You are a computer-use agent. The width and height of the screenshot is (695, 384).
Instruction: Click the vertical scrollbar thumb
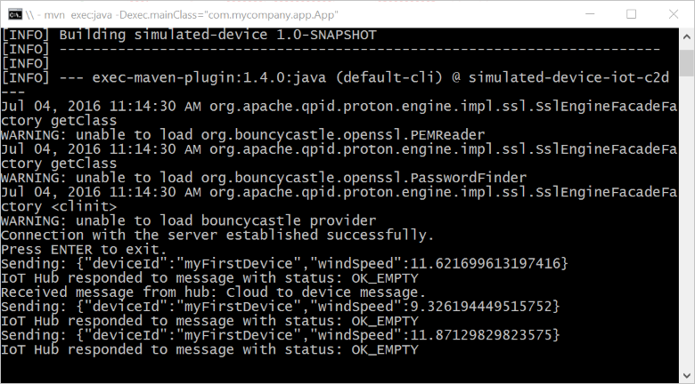(x=686, y=64)
